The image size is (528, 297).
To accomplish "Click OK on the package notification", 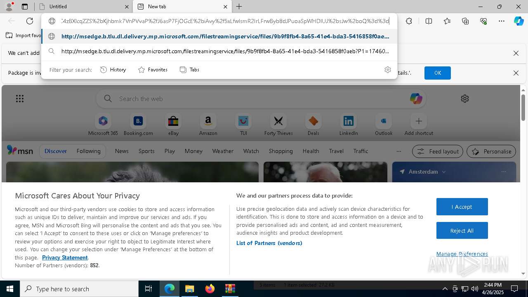I will tap(438, 73).
